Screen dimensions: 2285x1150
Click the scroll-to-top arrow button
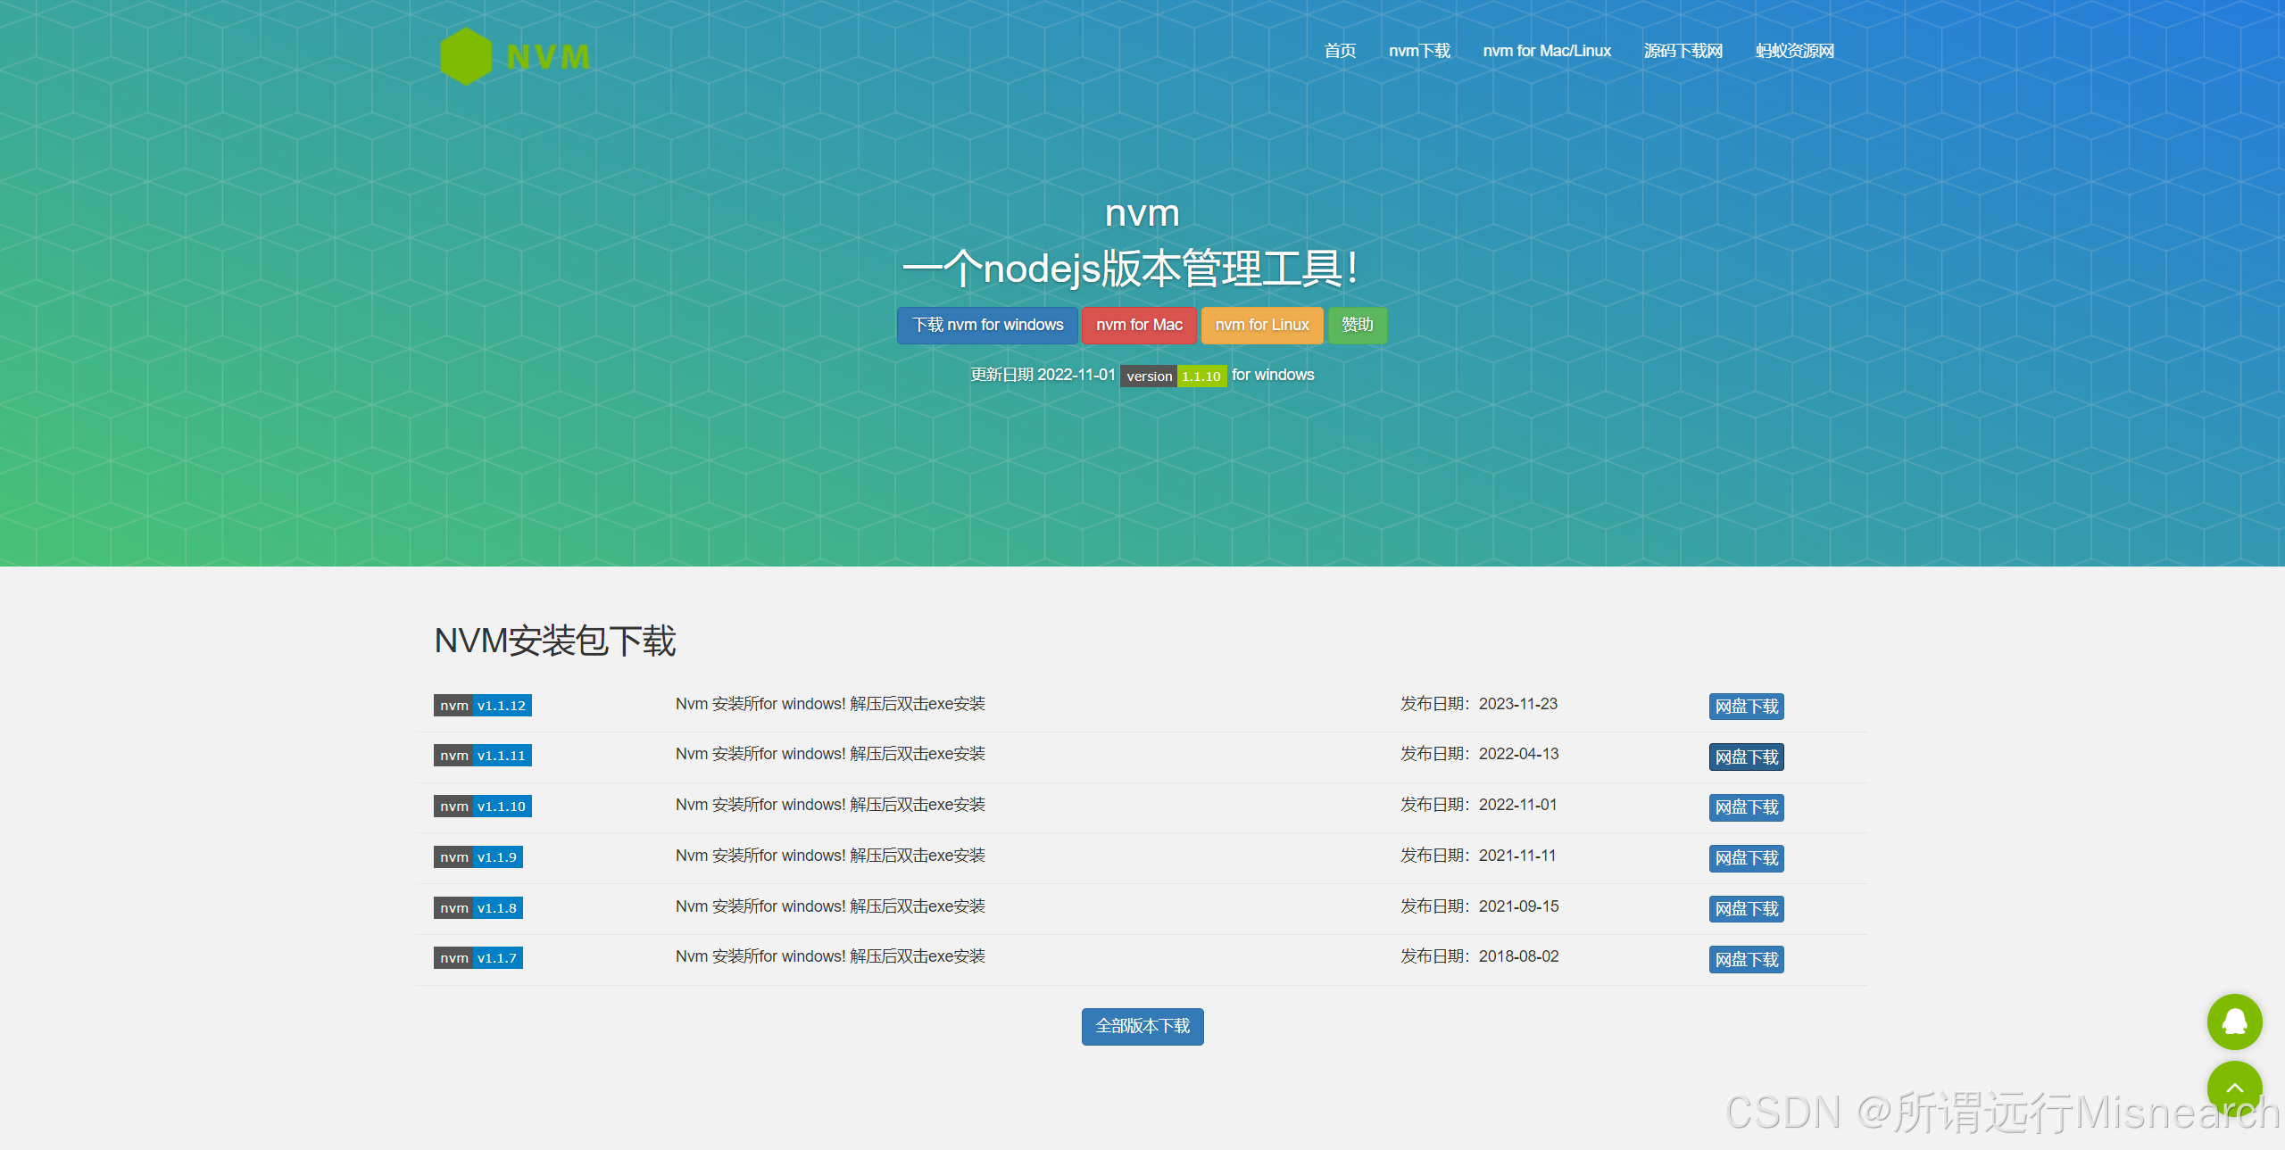pyautogui.click(x=2234, y=1088)
